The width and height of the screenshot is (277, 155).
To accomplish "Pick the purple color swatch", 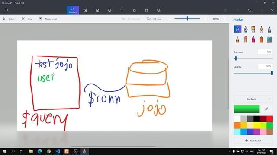I will pos(256,132).
